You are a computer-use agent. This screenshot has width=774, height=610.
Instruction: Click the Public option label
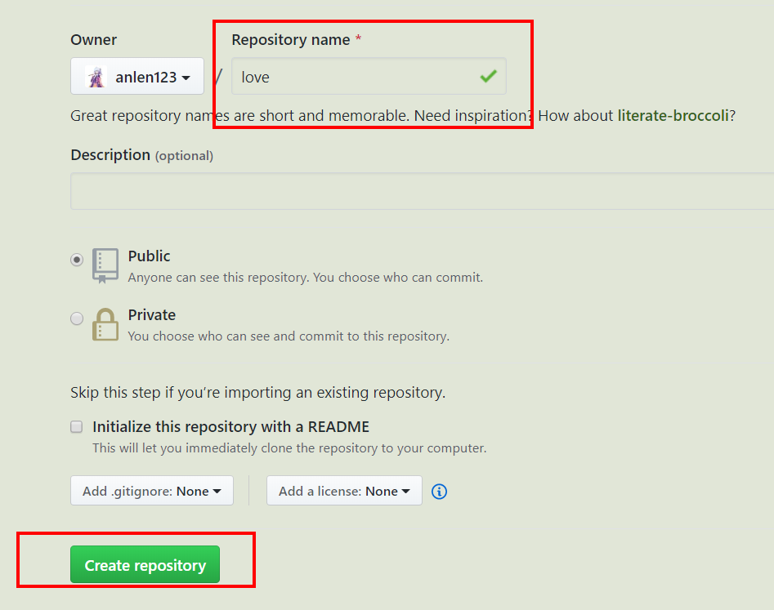click(x=150, y=256)
